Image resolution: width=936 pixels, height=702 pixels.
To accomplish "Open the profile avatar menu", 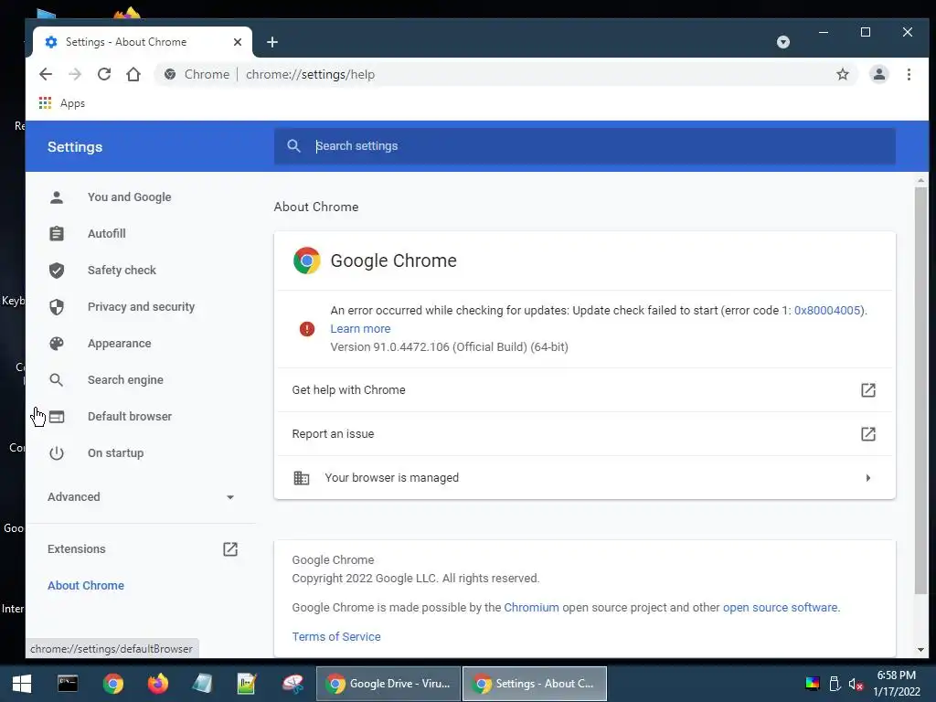I will (878, 74).
